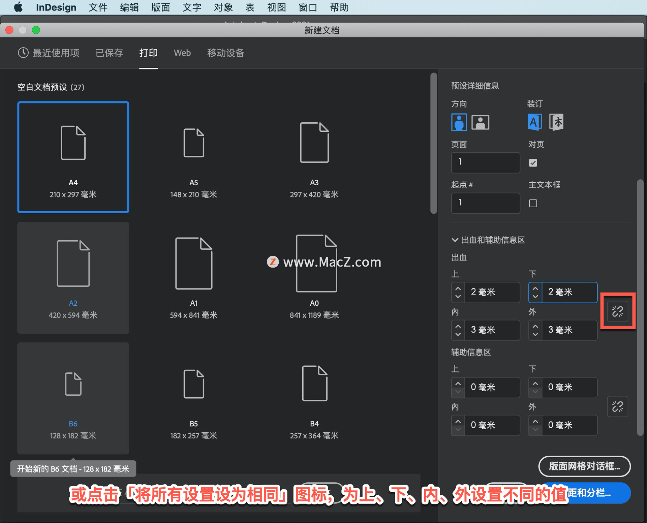Switch to the 移动设备 tab

(225, 53)
